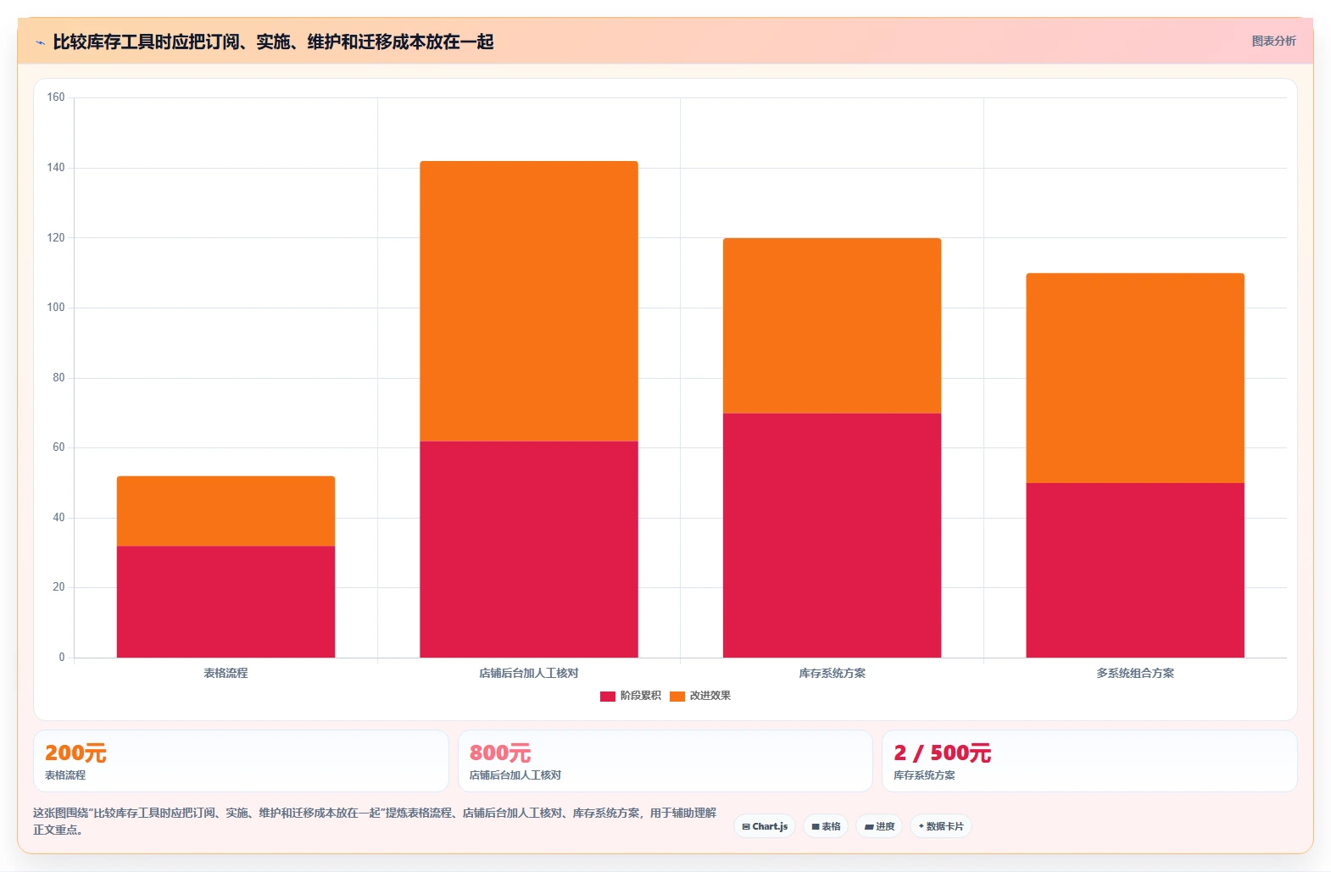
Task: Click the 80 y-axis tick value
Action: pyautogui.click(x=58, y=378)
